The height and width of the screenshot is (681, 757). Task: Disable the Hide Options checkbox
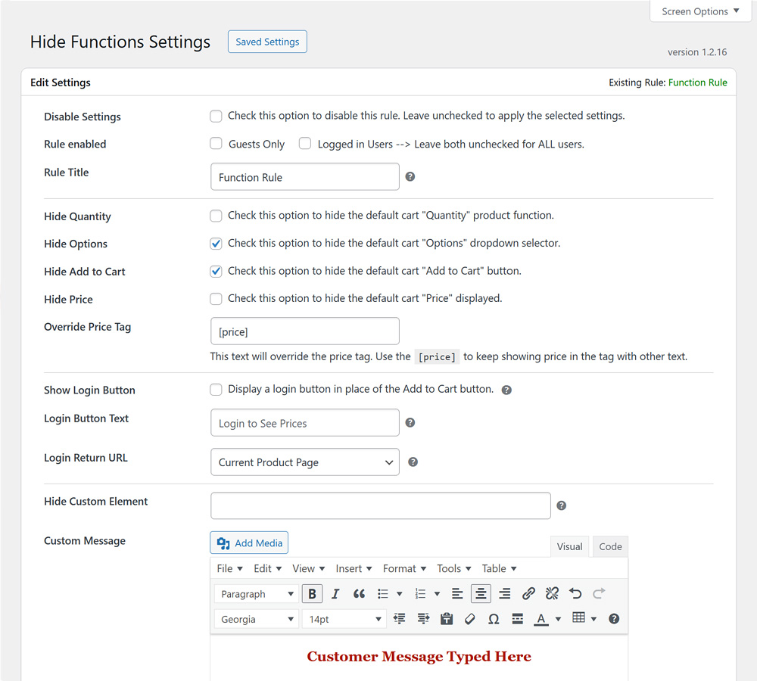point(216,243)
